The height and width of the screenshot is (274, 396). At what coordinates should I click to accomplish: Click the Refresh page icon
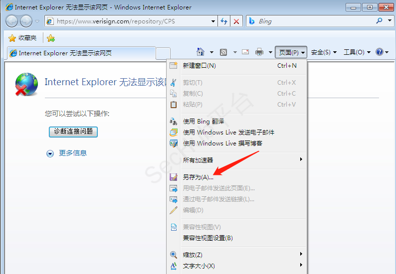[224, 21]
